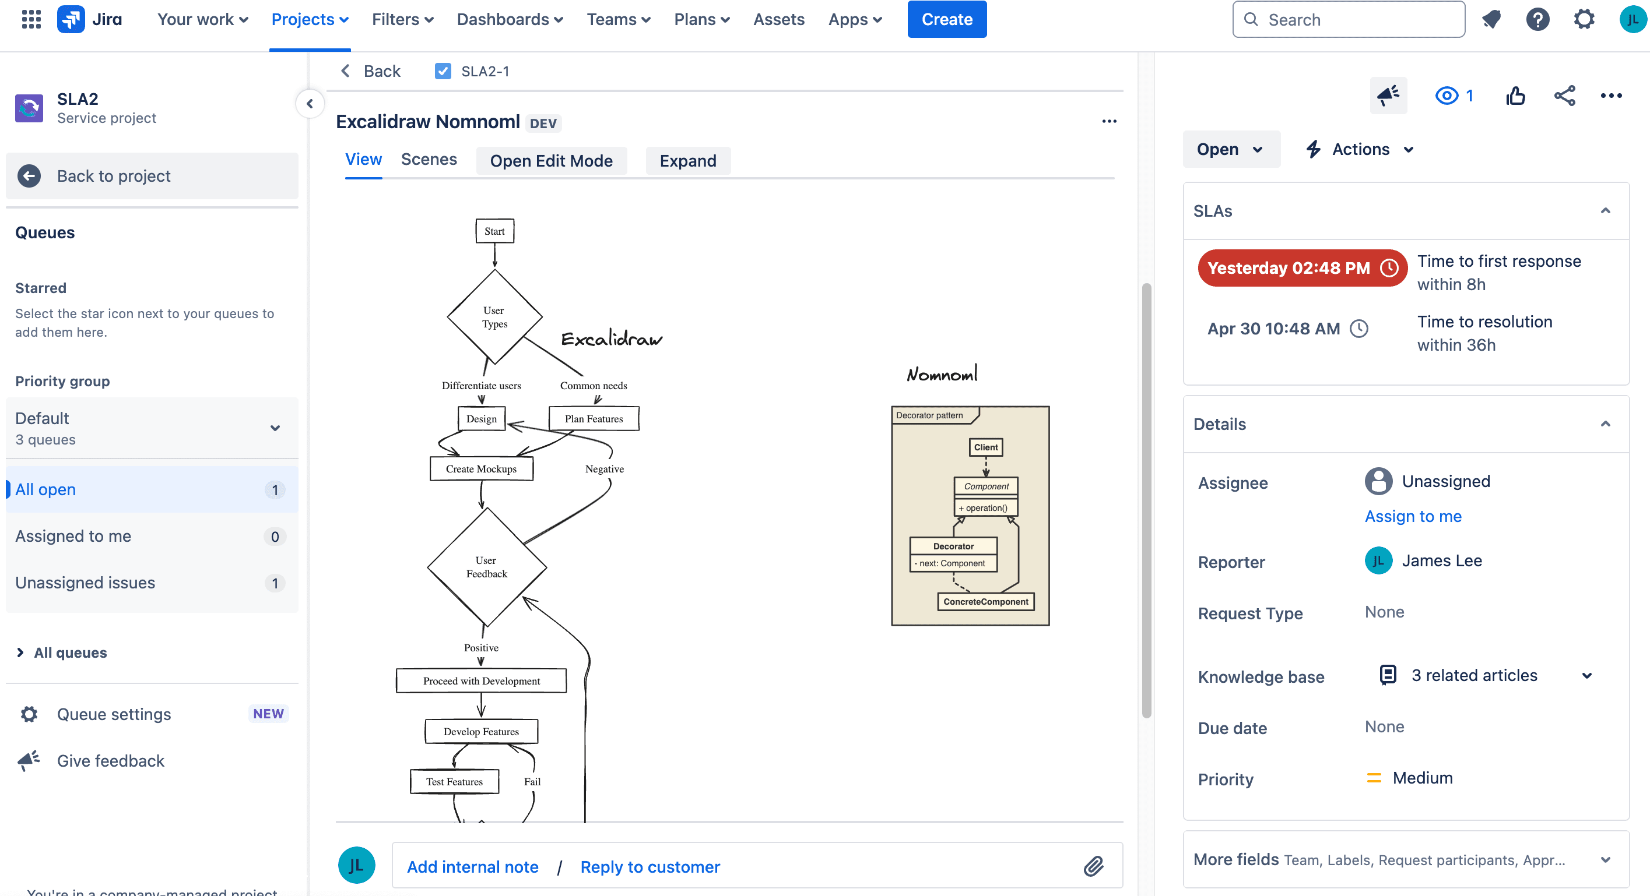Click the Unassigned assignee avatar

(1378, 481)
